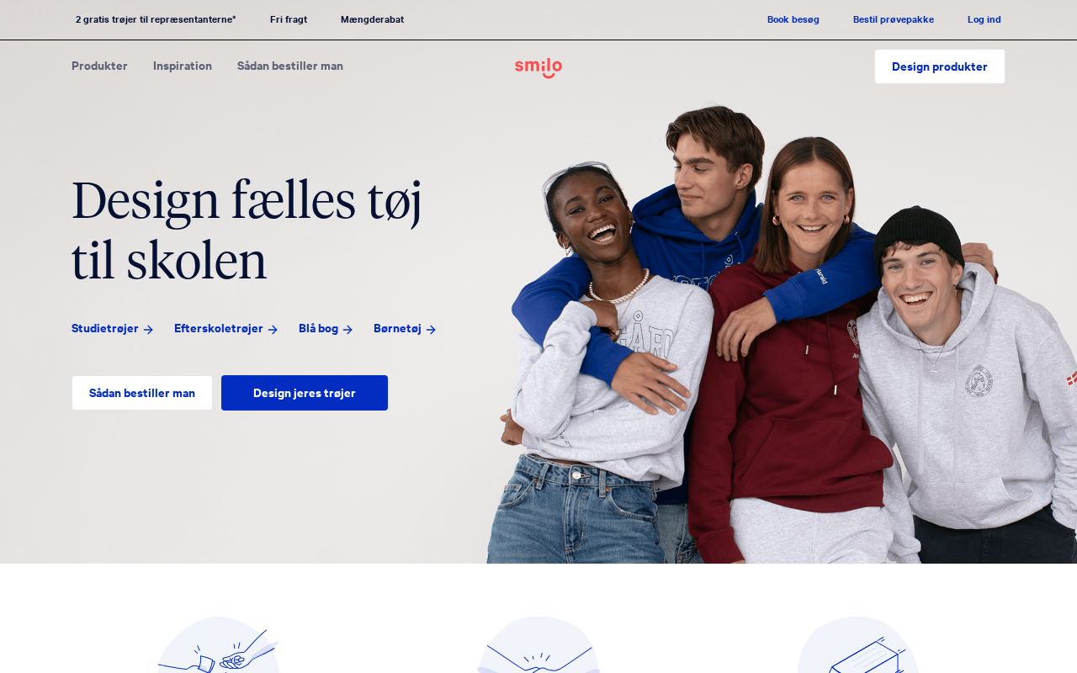Screen dimensions: 1077x673
Task: Open the Produkter menu
Action: (x=99, y=66)
